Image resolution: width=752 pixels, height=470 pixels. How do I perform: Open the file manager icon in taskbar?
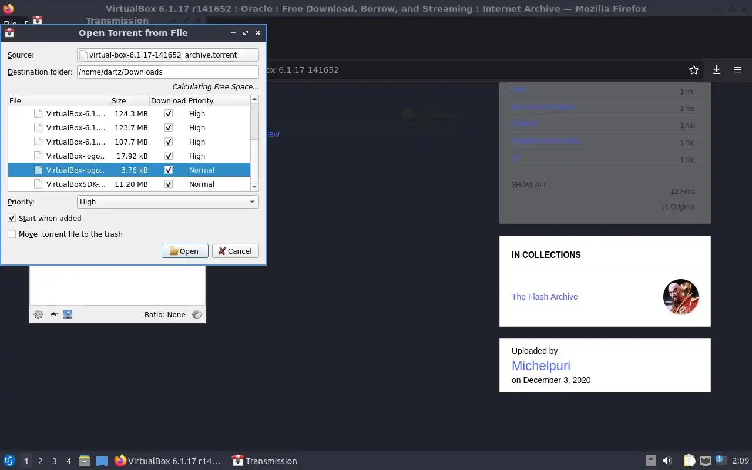pos(85,461)
